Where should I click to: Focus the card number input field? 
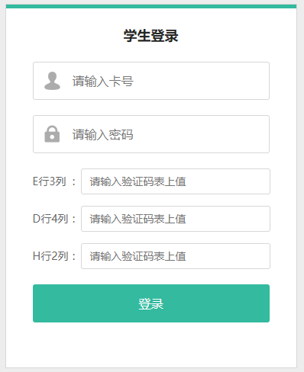[x=151, y=81]
